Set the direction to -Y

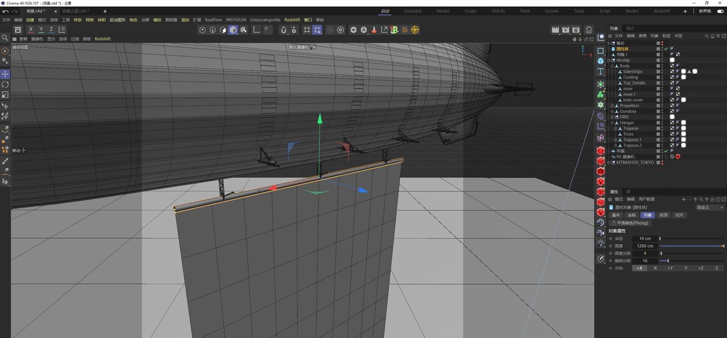coord(685,268)
